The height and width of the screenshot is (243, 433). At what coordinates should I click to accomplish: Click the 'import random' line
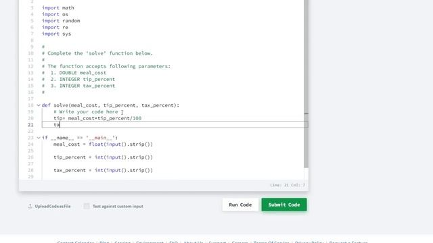(x=61, y=21)
